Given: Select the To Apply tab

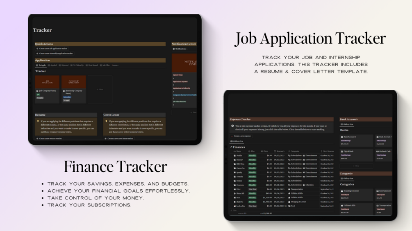Looking at the screenshot, I should click(41, 65).
